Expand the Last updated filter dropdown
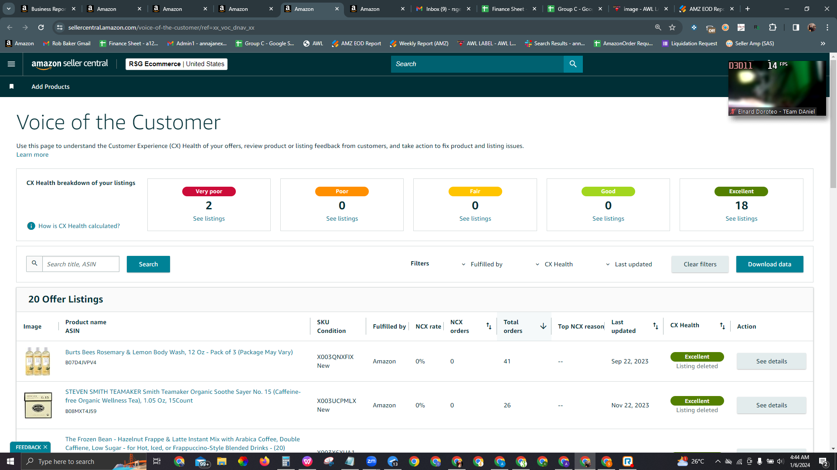This screenshot has width=837, height=470. coord(629,264)
